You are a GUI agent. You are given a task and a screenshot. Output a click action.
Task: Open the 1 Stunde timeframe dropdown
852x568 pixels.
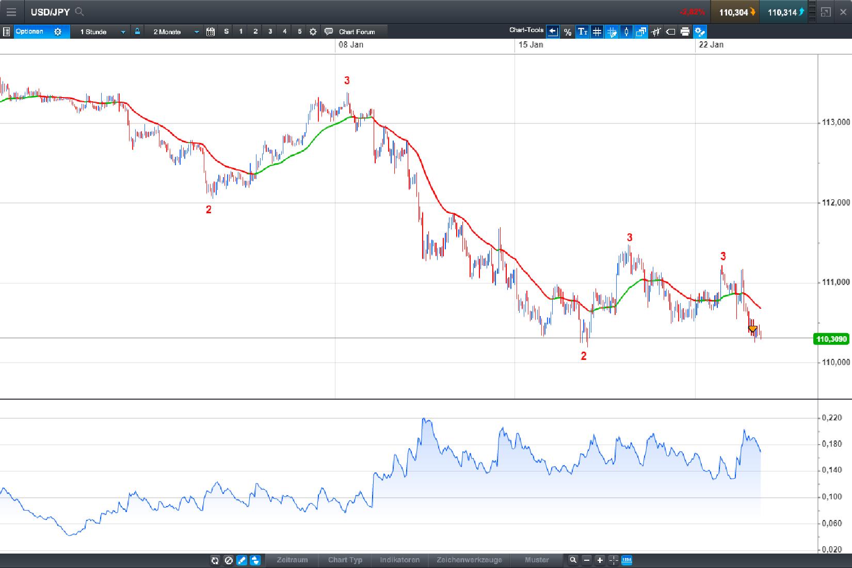tap(101, 31)
